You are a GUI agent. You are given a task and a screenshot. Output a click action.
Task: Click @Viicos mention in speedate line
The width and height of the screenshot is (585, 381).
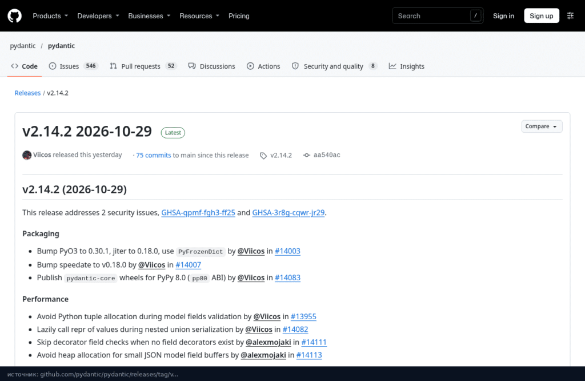click(151, 265)
